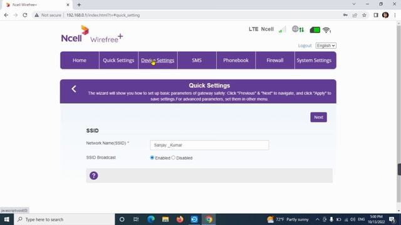Click the browser back arrow
This screenshot has width=401, height=225.
(6, 15)
